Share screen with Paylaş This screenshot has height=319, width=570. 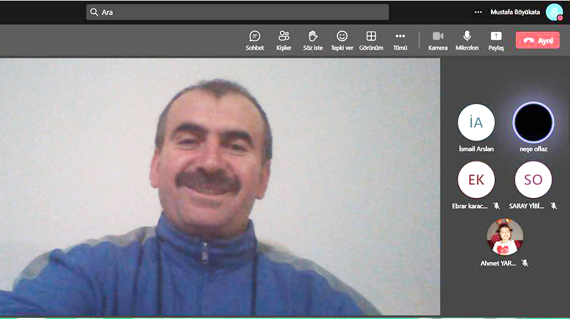(496, 41)
